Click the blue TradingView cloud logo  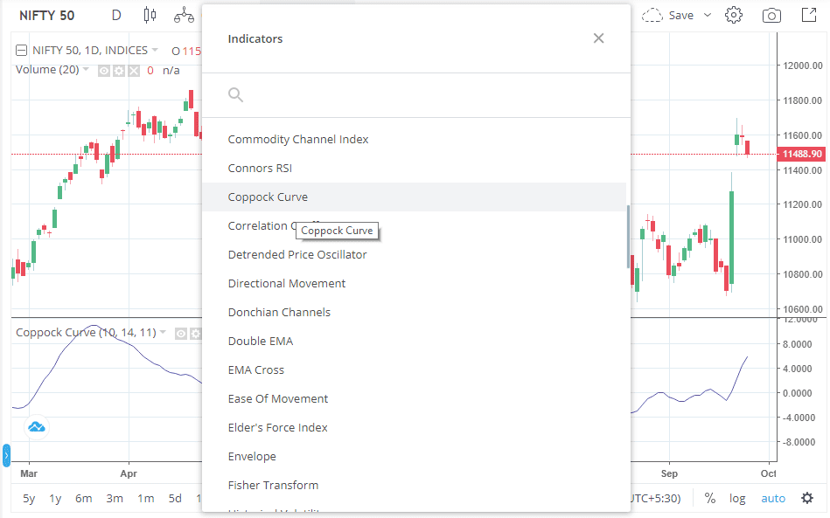pos(37,426)
